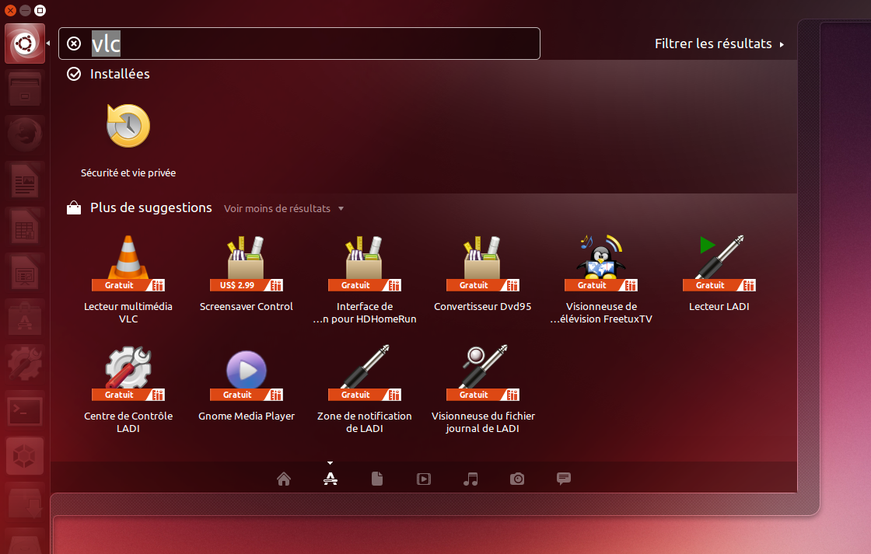Open System Settings from launcher
This screenshot has width=871, height=554.
pyautogui.click(x=25, y=364)
